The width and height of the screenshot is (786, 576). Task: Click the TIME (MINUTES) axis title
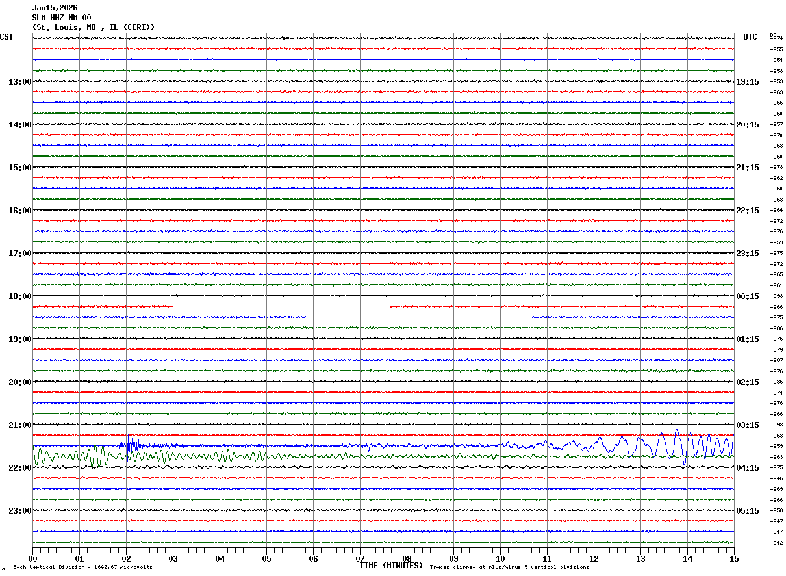pos(391,566)
